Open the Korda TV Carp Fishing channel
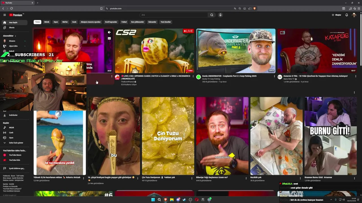362x203 pixels. (x=211, y=79)
